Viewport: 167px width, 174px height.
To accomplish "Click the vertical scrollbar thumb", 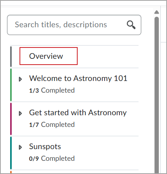I will point(156,95).
